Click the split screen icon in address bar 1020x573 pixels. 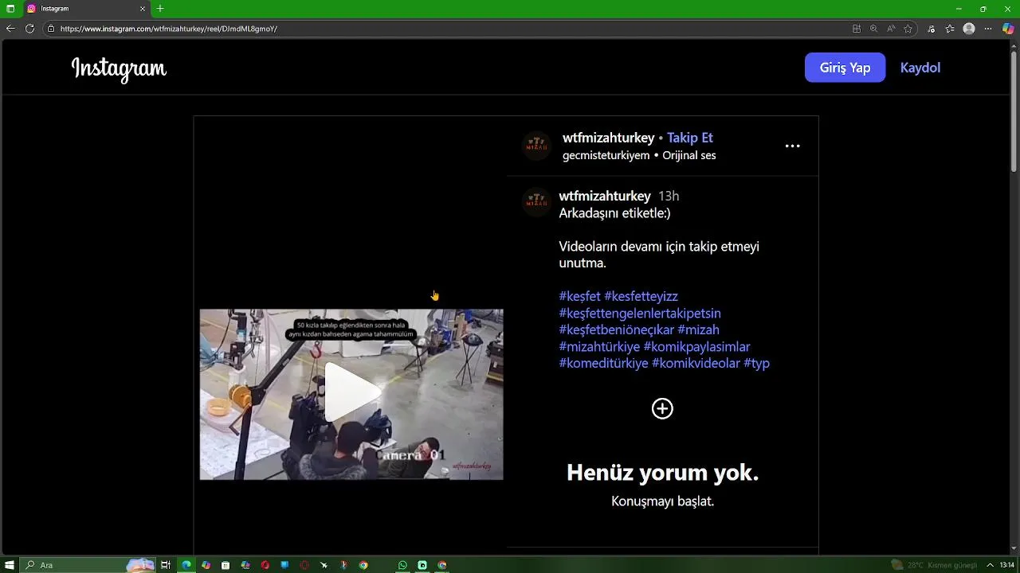857,29
